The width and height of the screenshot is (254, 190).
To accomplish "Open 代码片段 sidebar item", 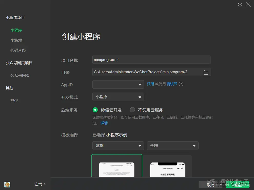I will (x=18, y=50).
